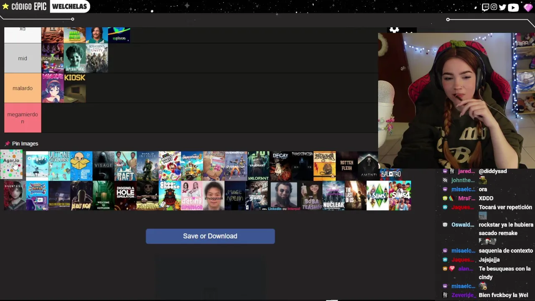This screenshot has height=301, width=535.
Task: Select the Halo Infinite tile
Action: 148,166
